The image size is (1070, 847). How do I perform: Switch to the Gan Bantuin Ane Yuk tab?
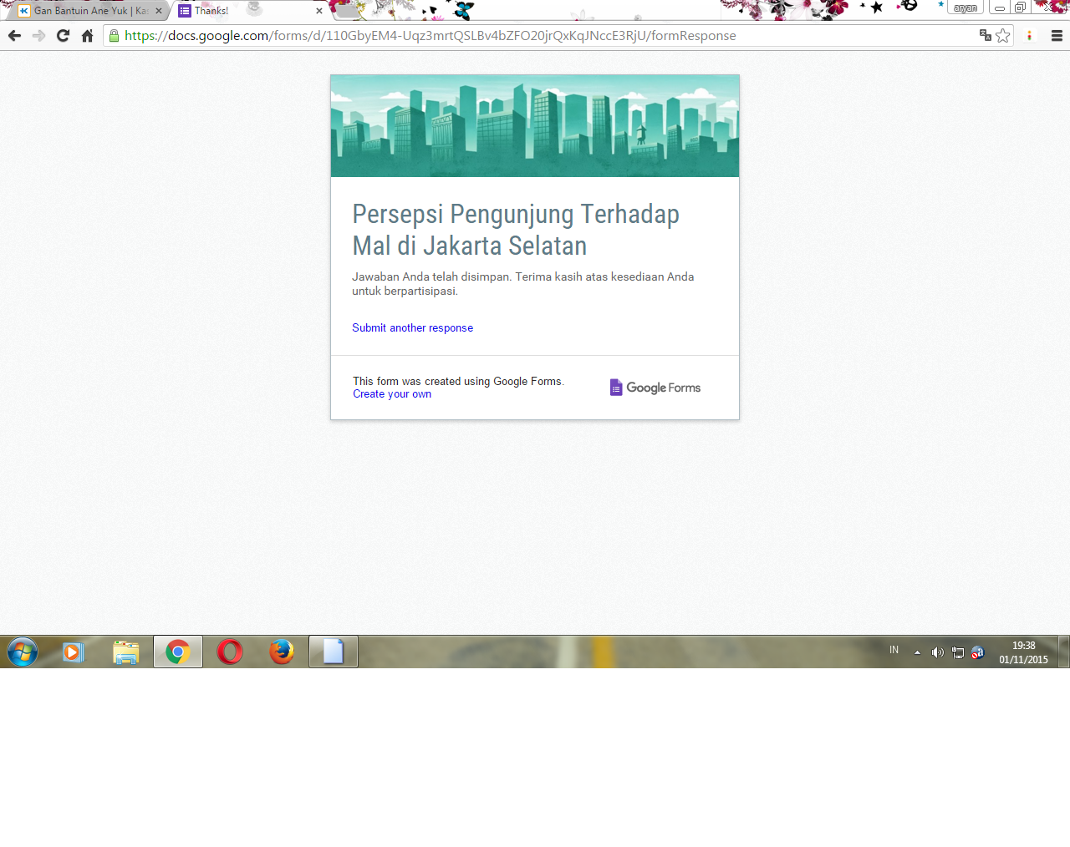[84, 11]
